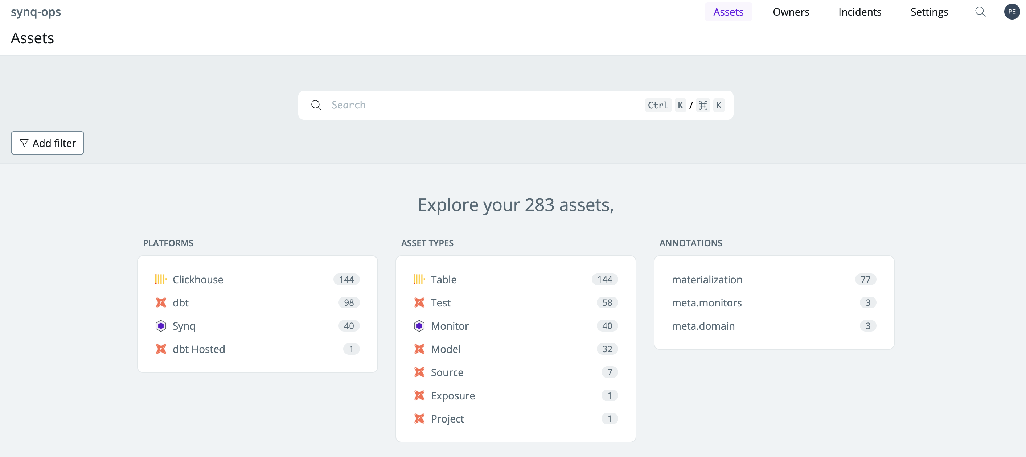Click the Synq hexagon icon
1026x457 pixels.
(161, 326)
